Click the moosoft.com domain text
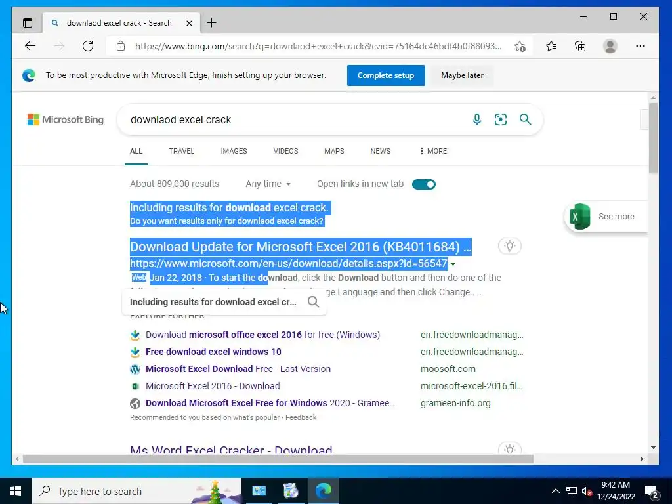Image resolution: width=672 pixels, height=504 pixels. point(448,369)
